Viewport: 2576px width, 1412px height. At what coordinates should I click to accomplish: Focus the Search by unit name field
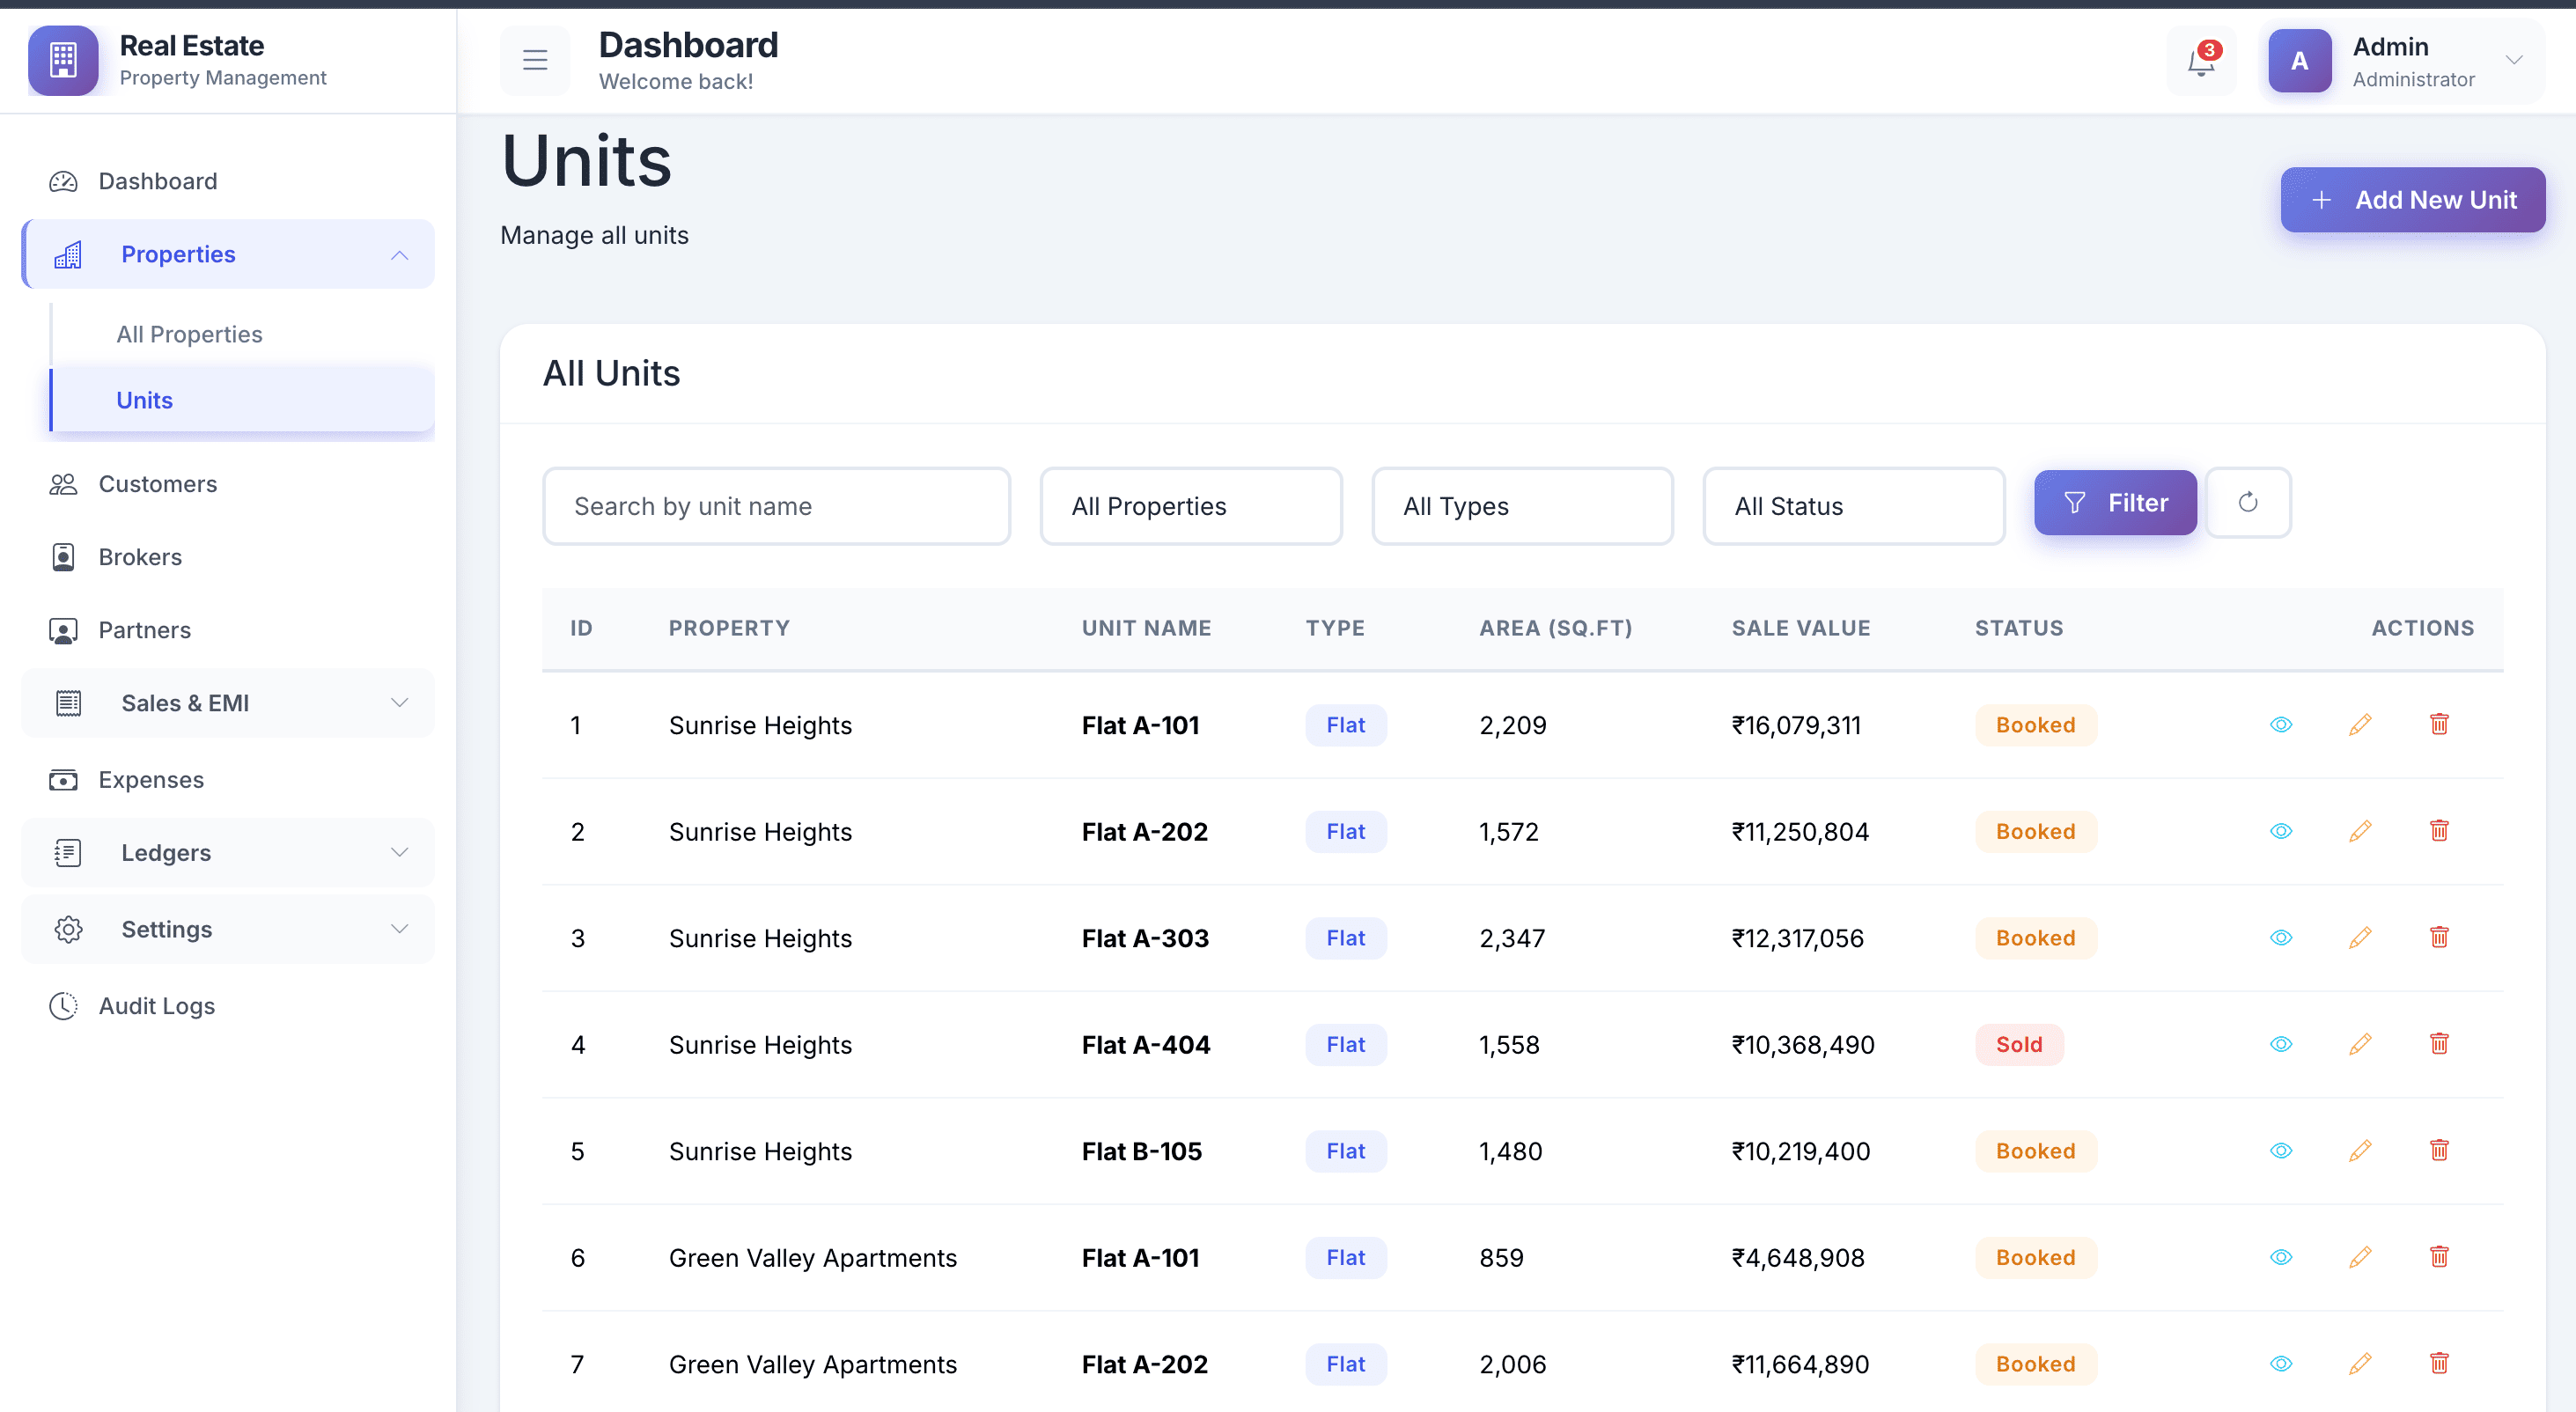776,506
